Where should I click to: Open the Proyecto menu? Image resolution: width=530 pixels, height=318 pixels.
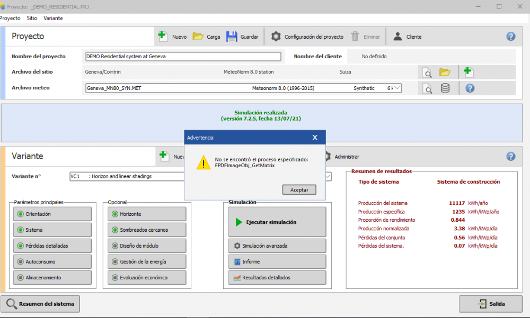tap(10, 18)
